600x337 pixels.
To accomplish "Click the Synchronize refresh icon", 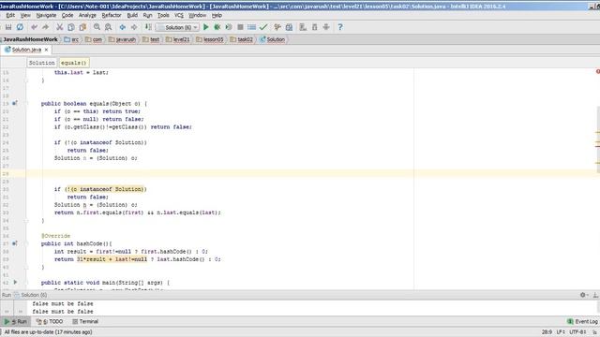I will click(x=20, y=27).
